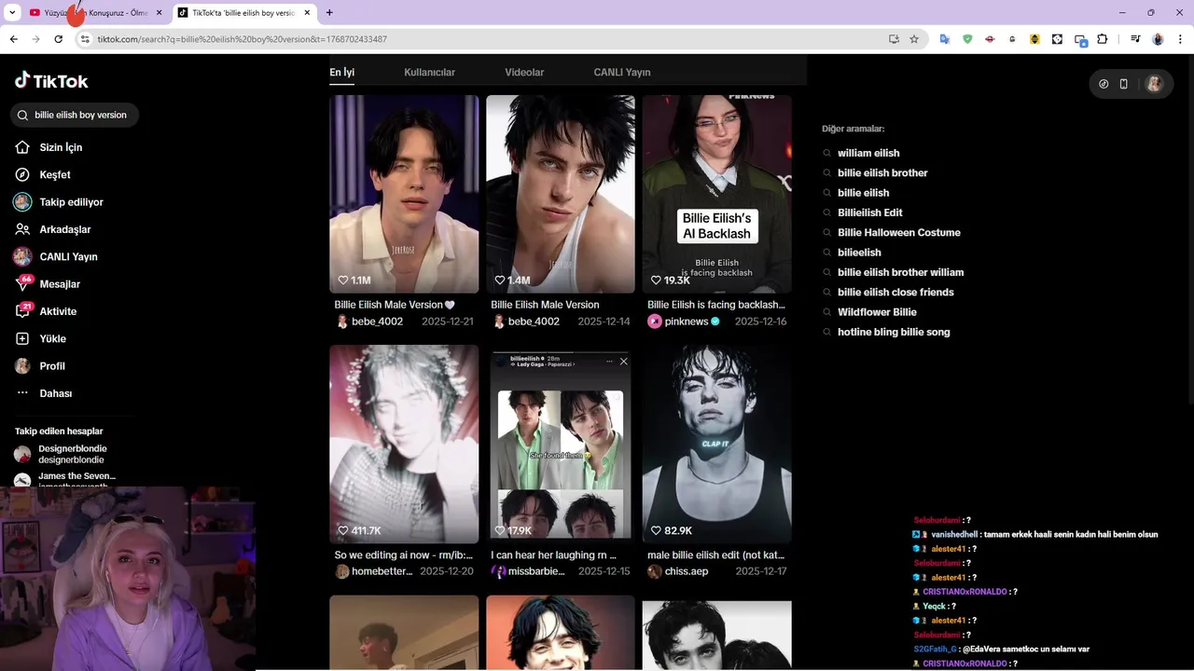Click the plain billie eilish suggestion
This screenshot has height=671, width=1194.
(863, 193)
